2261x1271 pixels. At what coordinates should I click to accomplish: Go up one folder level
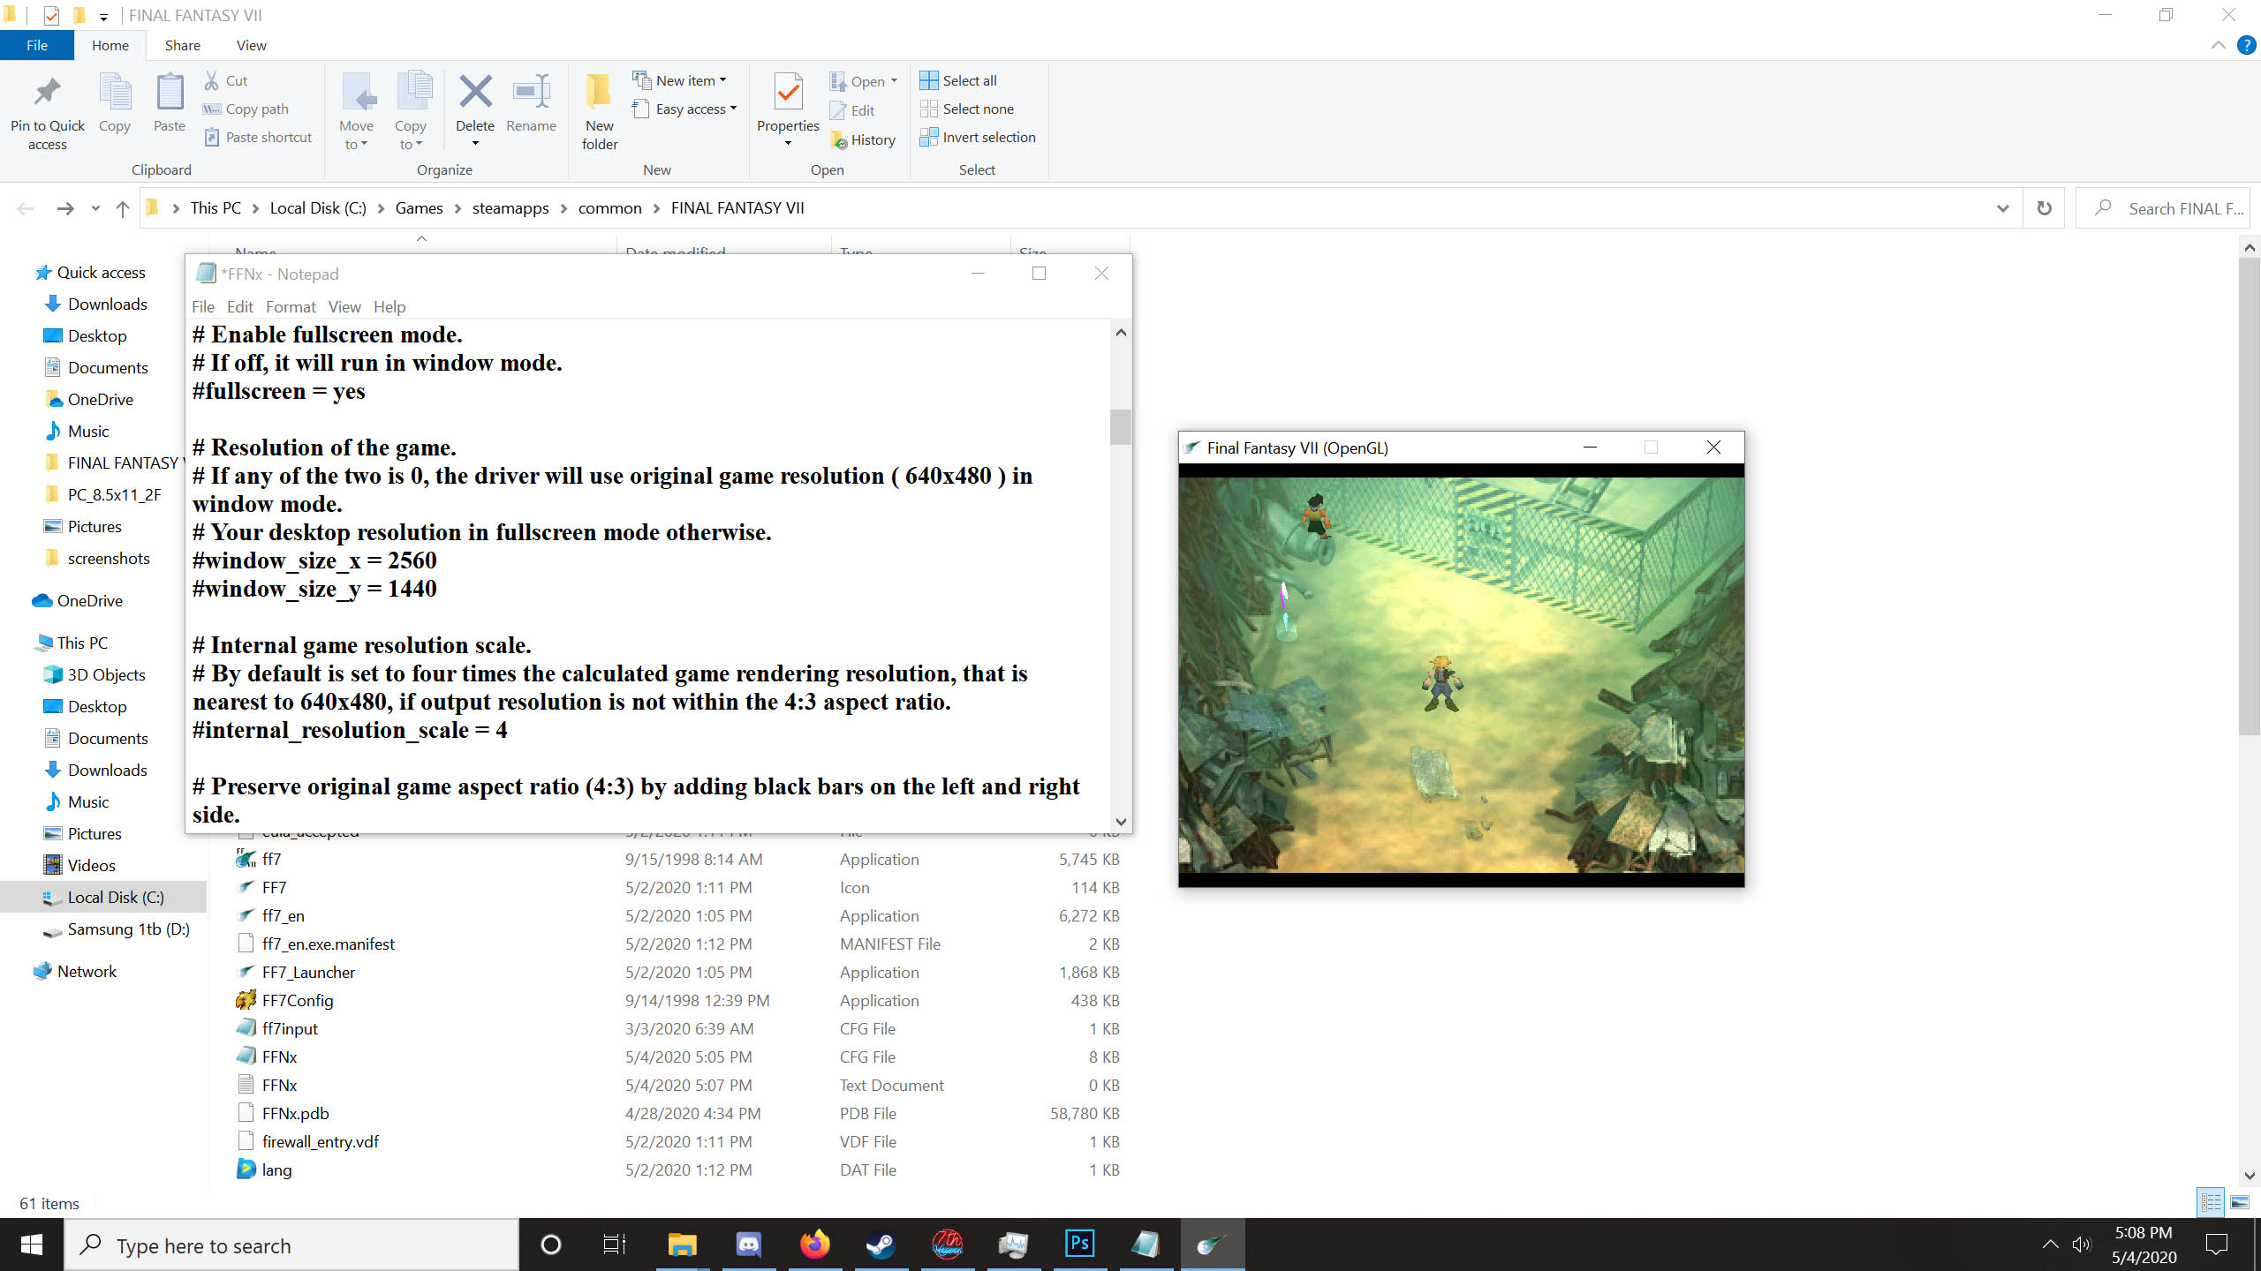(x=123, y=208)
